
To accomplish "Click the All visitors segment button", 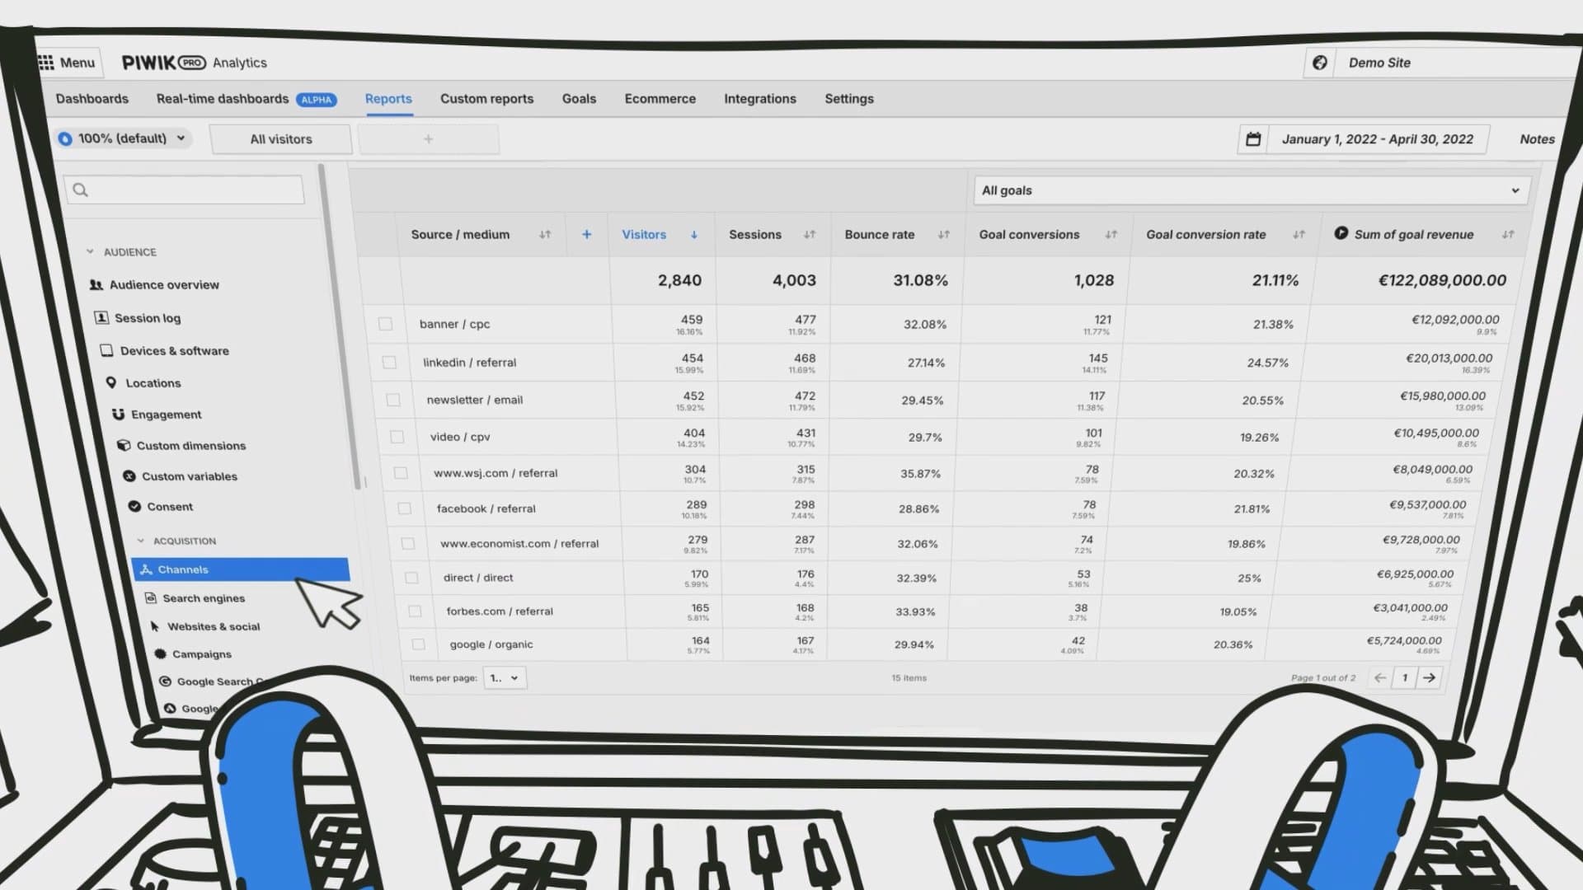I will click(280, 139).
